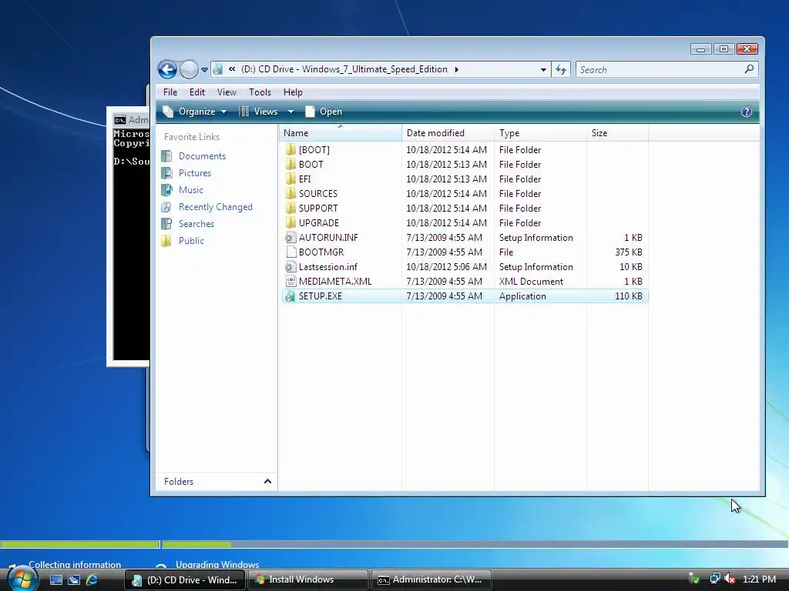Open the File menu
The width and height of the screenshot is (789, 591).
click(x=170, y=92)
